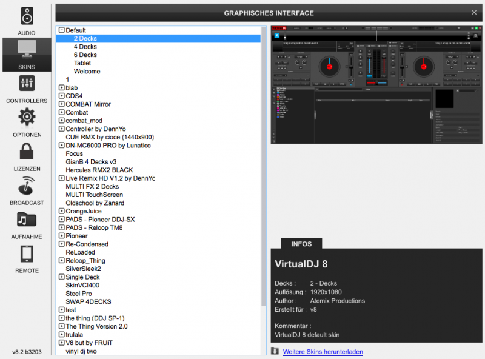485x359 pixels.
Task: Select the Focus skin
Action: (74, 153)
